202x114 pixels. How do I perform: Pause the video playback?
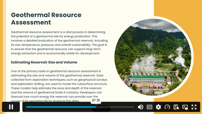click(11, 107)
